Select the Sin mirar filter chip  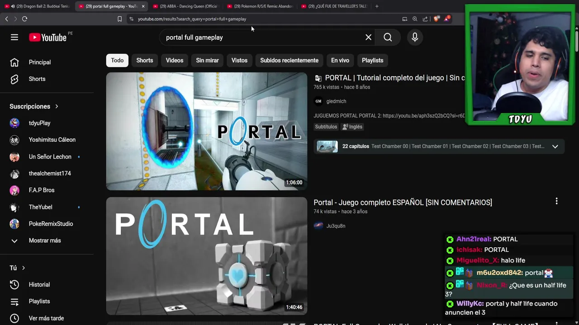point(207,60)
